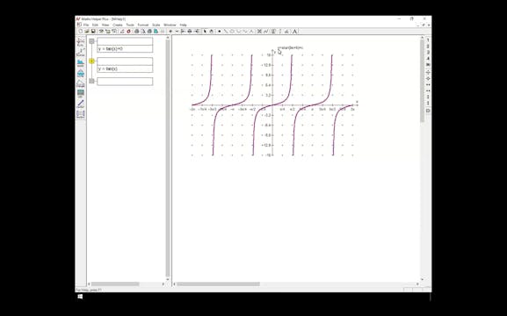This screenshot has width=507, height=316.
Task: Open the bottom bracket sidebar tool
Action: tap(81, 114)
